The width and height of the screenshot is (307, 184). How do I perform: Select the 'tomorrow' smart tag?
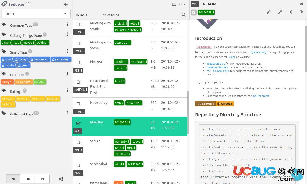coord(40,59)
